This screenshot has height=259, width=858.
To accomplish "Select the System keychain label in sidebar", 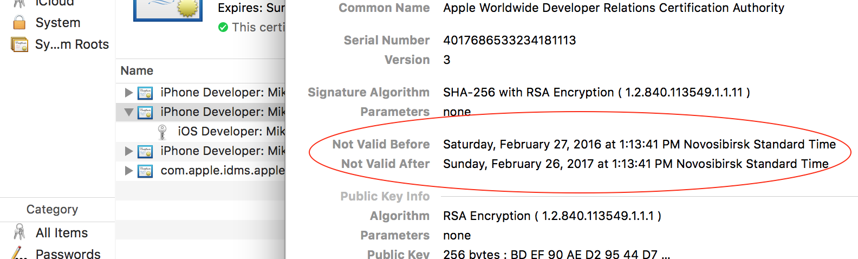I will [x=58, y=23].
